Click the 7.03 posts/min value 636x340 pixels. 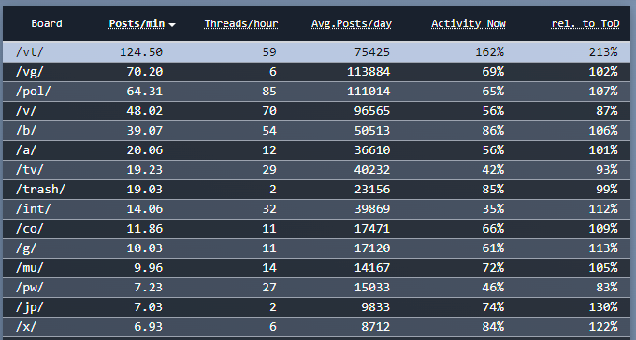(149, 306)
